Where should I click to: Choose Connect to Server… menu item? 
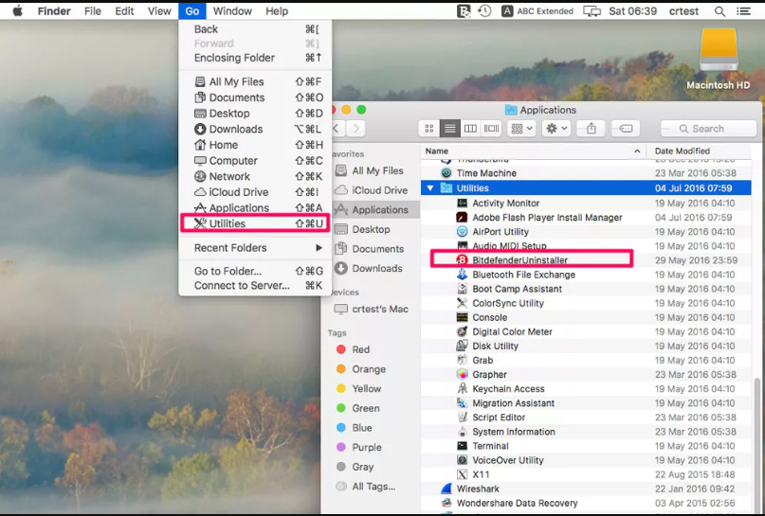(255, 286)
